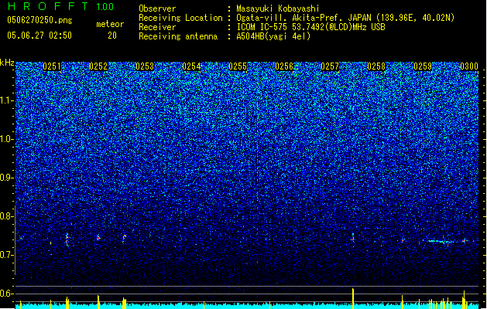
Task: Click the version number 1.00
Action: tap(105, 7)
